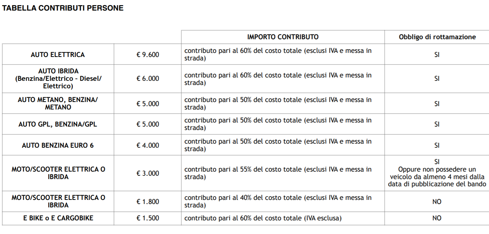Select the € 3.000 amount cell
Image resolution: width=489 pixels, height=234 pixels.
[x=148, y=173]
